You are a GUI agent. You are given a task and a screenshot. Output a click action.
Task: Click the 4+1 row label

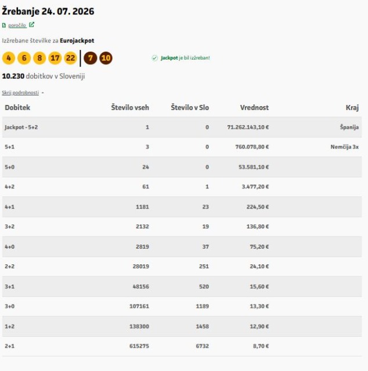pos(10,207)
